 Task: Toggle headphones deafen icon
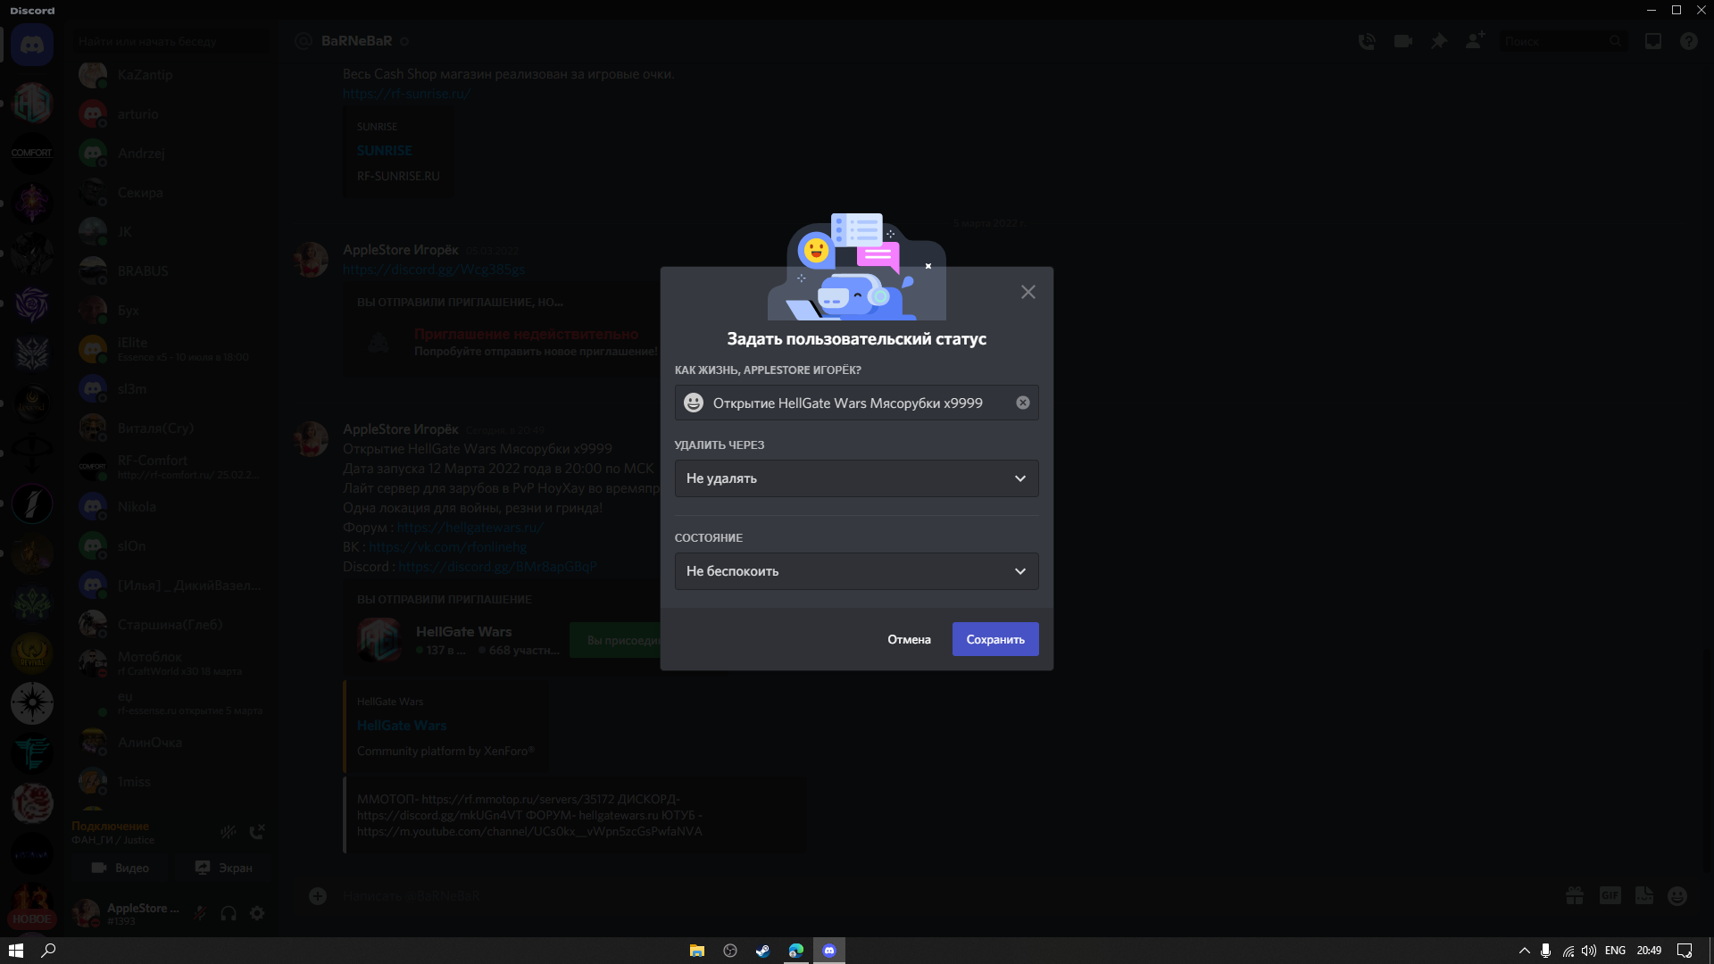[229, 913]
